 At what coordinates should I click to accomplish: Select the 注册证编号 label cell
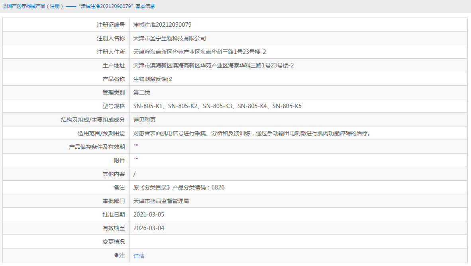(66, 25)
